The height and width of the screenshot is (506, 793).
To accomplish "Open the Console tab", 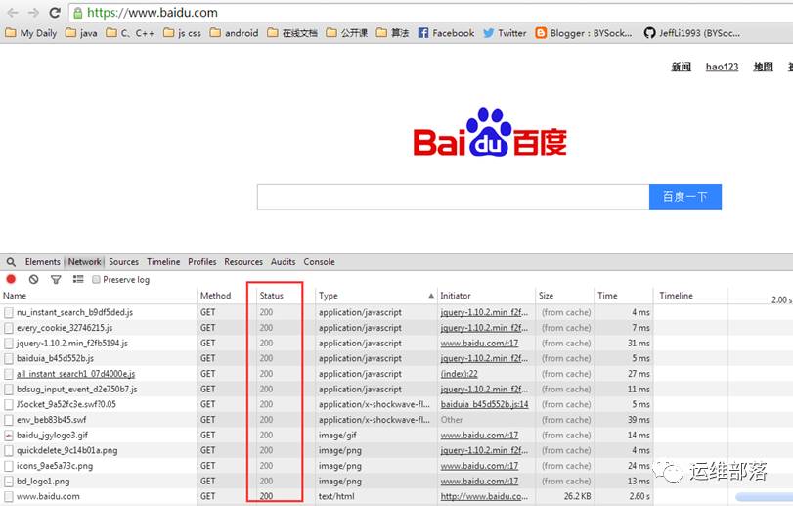I will 319,262.
